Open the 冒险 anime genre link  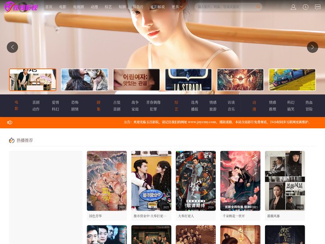point(309,109)
